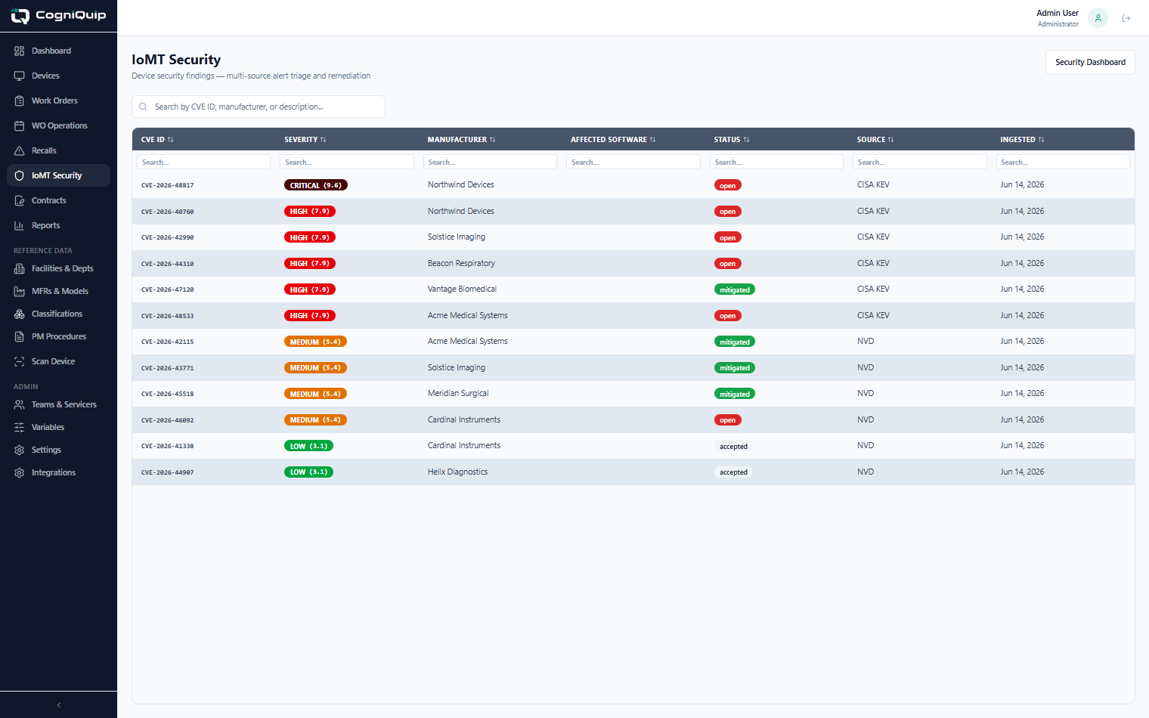This screenshot has width=1149, height=718.
Task: Click the Source column filter field
Action: (920, 162)
